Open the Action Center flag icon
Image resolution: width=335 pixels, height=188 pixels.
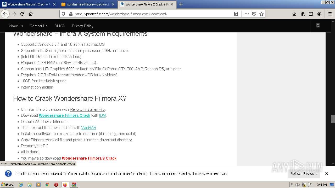click(x=310, y=185)
